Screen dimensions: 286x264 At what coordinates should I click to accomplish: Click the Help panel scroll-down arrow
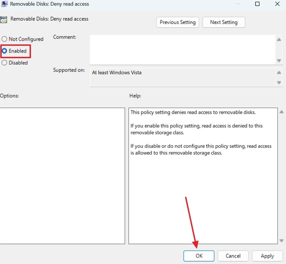(x=281, y=240)
